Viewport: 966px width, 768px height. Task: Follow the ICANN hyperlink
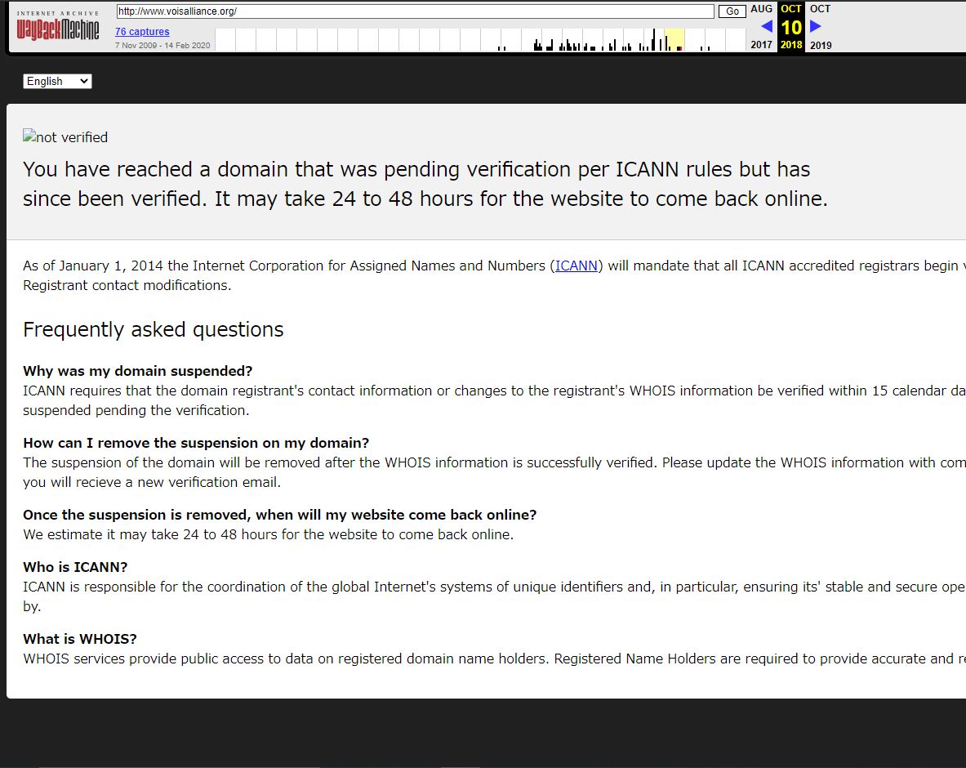coord(576,266)
